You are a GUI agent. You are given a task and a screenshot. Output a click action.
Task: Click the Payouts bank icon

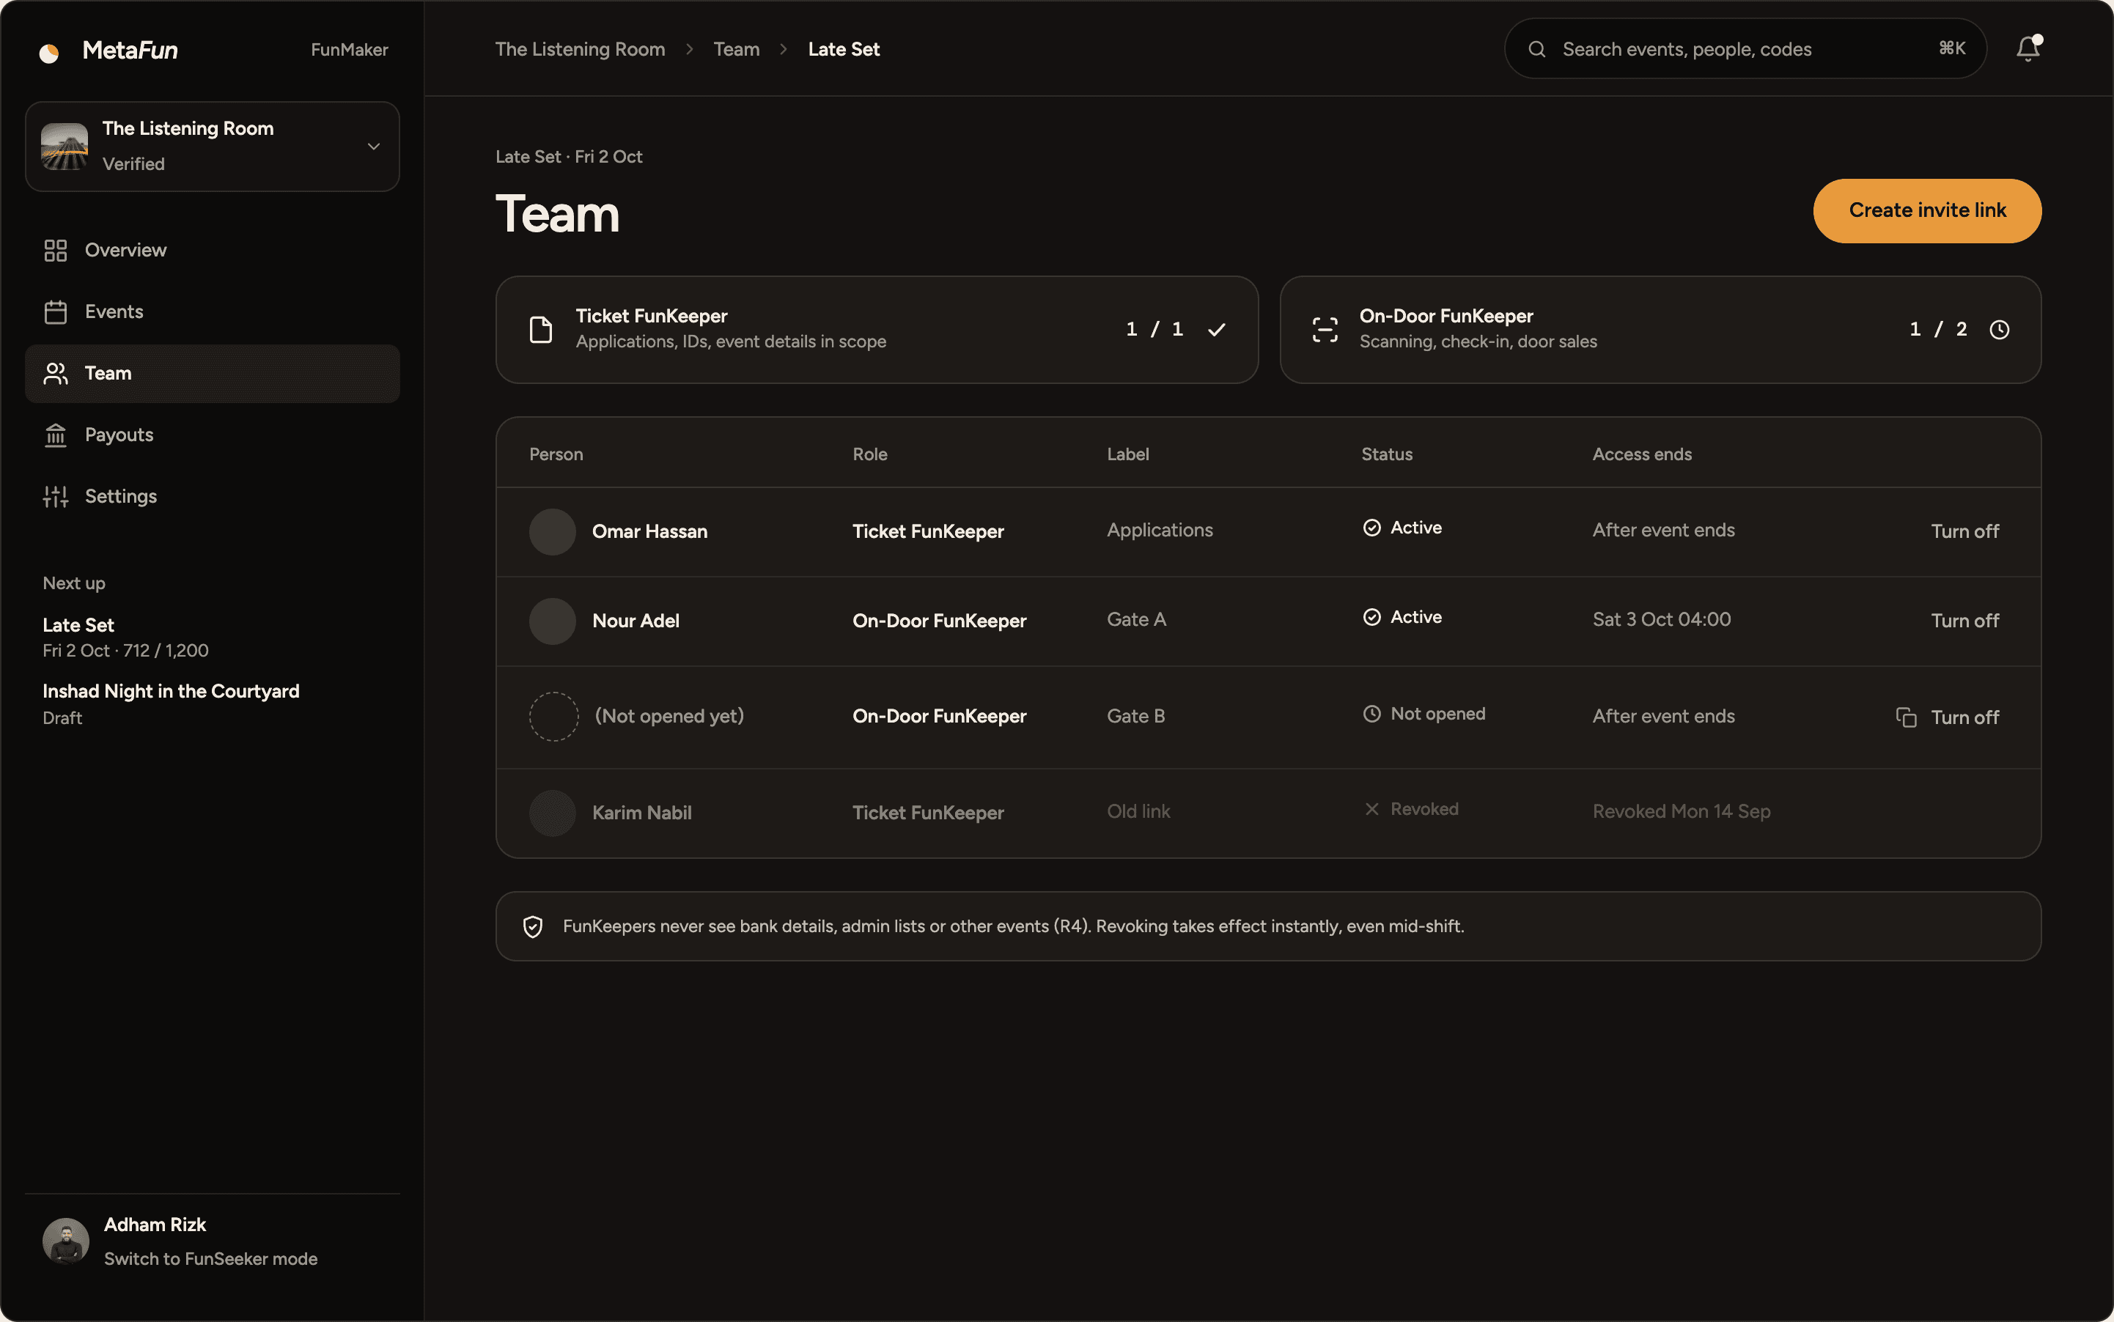point(55,435)
